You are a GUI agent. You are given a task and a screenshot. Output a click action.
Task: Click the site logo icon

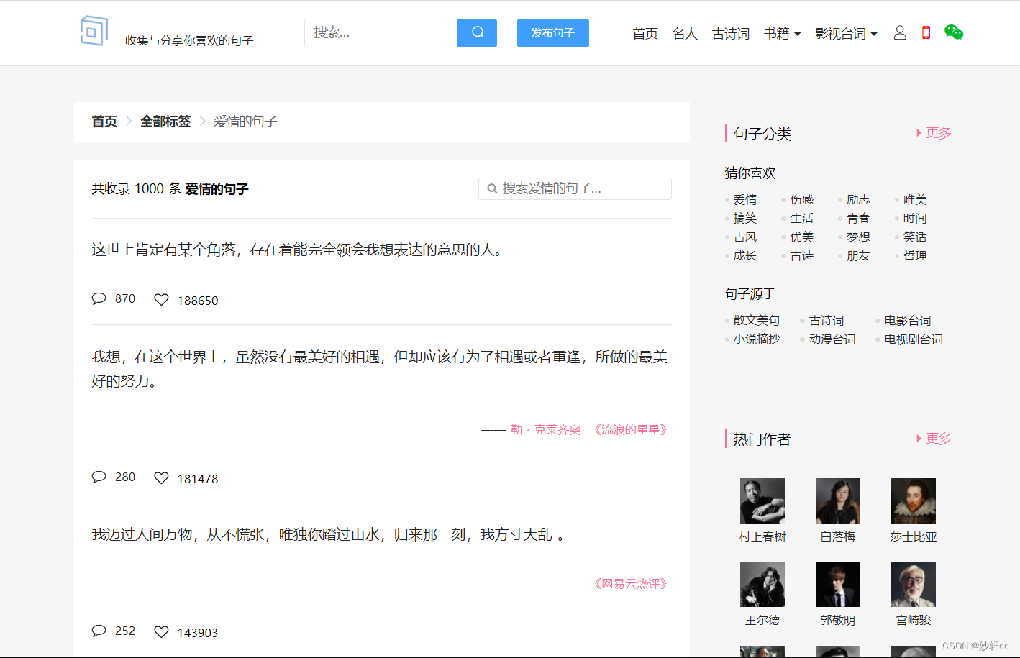point(94,31)
